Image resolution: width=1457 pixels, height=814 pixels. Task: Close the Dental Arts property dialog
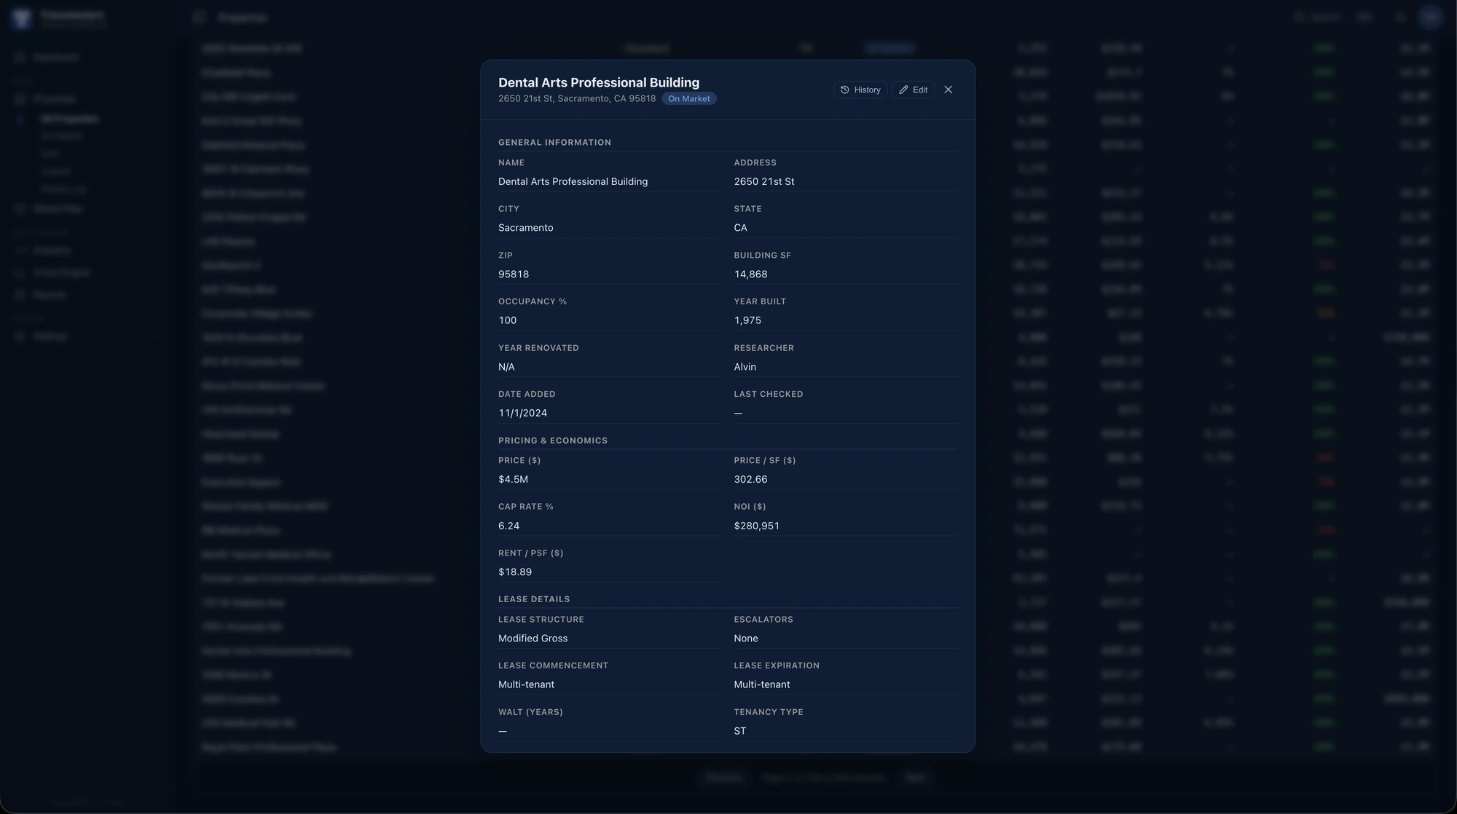coord(948,90)
